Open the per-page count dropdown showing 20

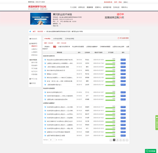point(51,140)
